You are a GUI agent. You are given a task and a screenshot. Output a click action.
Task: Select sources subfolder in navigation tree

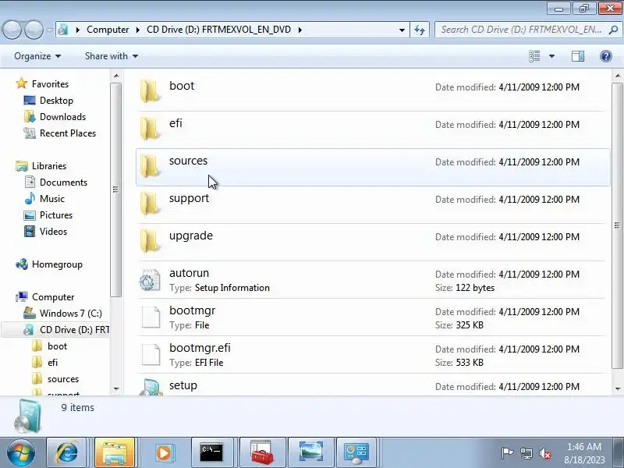coord(63,379)
